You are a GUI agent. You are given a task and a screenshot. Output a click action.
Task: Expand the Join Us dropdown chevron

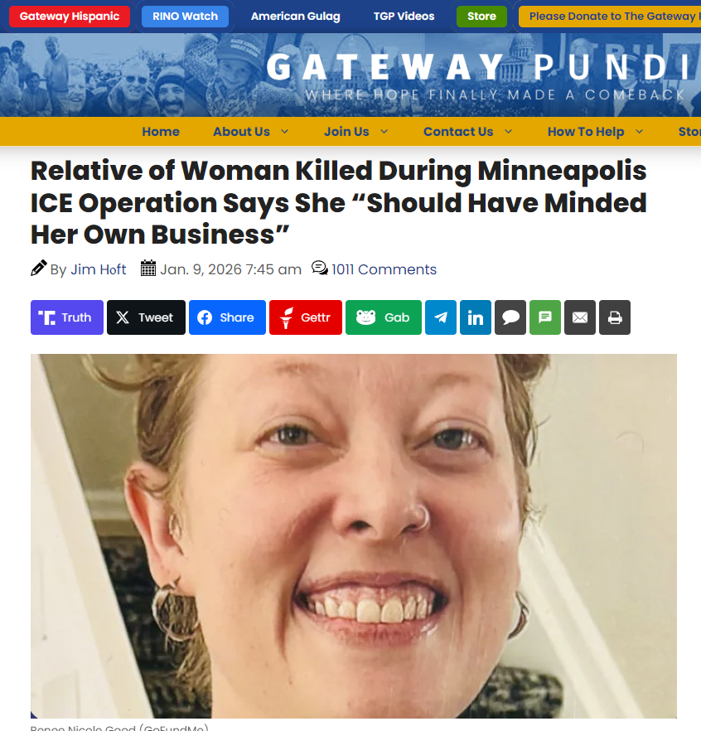pos(384,132)
